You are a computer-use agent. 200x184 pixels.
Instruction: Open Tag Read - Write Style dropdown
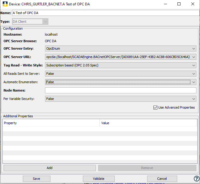[x=121, y=65]
